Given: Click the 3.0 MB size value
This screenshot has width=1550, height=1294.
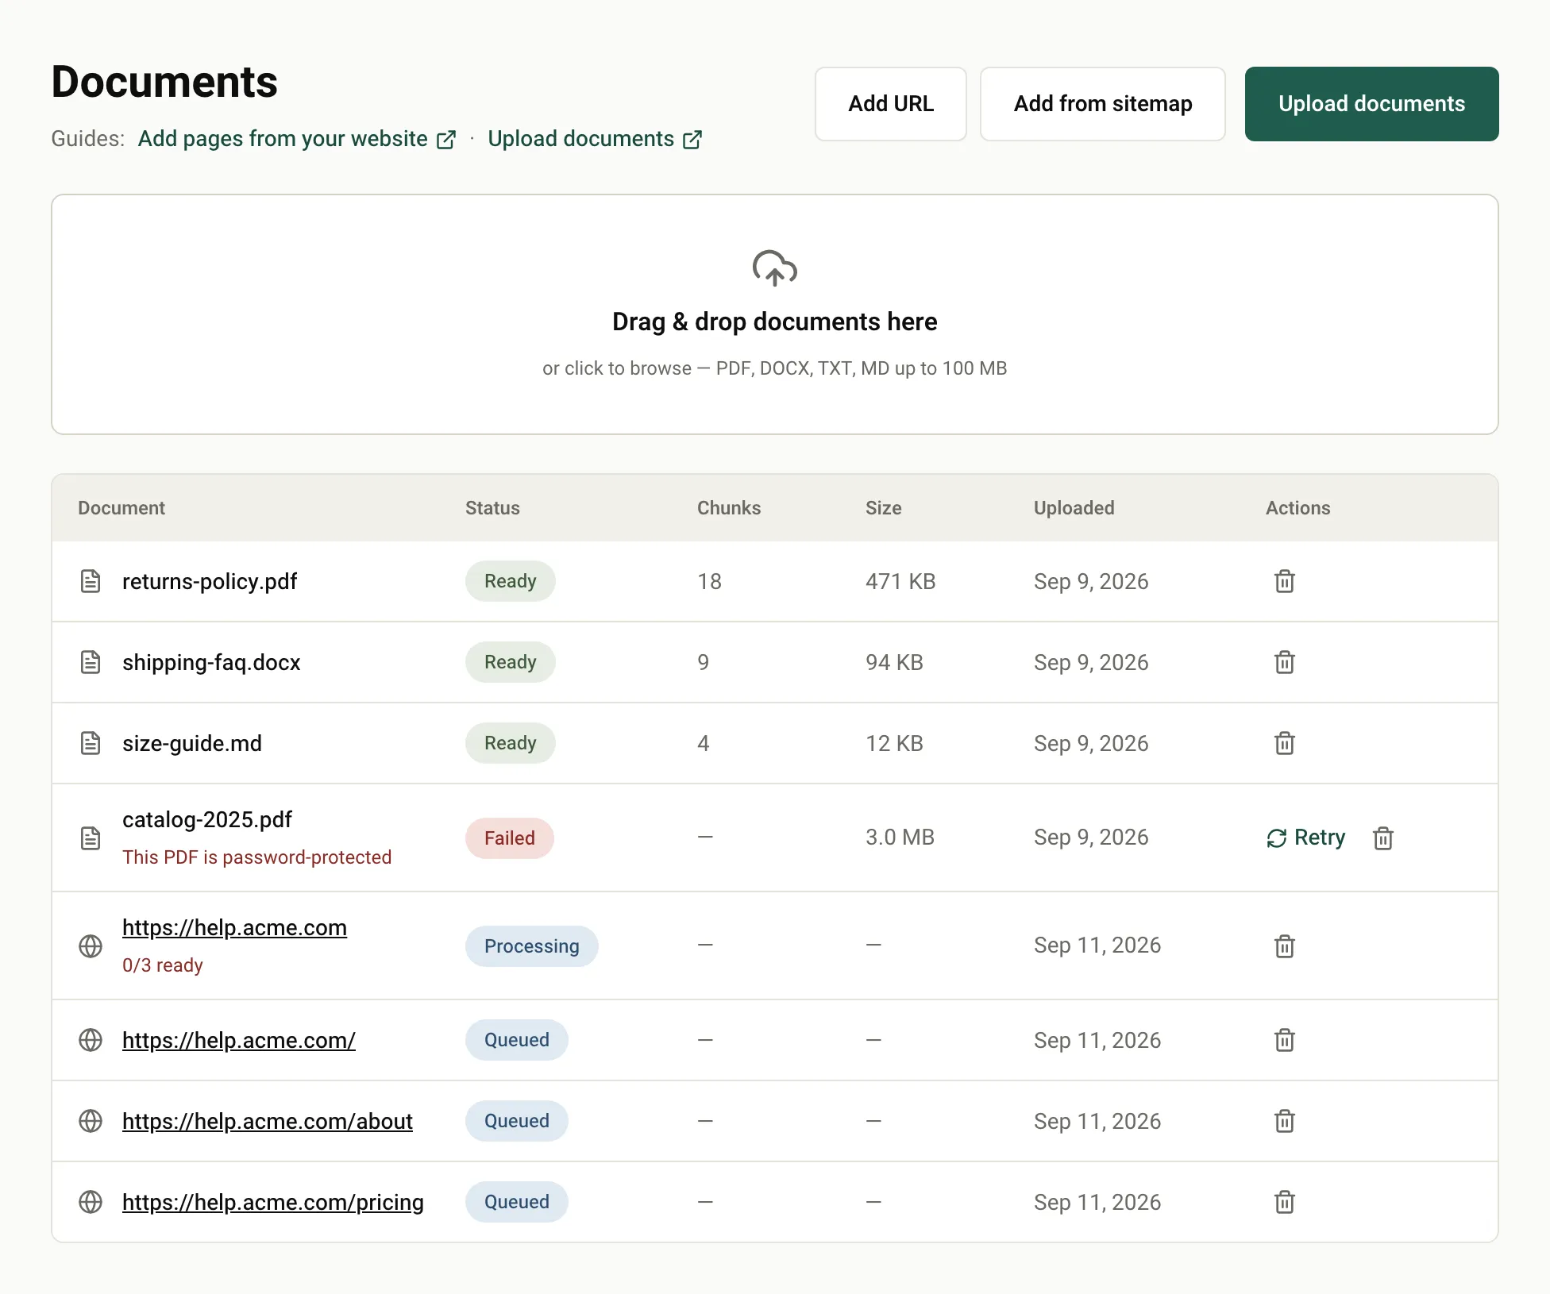Looking at the screenshot, I should tap(900, 837).
